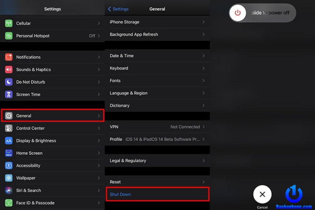Tap the Siri & Search icon

tap(9, 190)
